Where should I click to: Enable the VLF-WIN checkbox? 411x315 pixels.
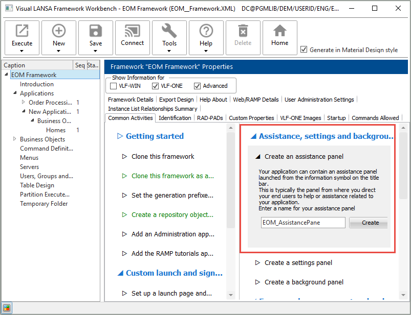[x=113, y=86]
